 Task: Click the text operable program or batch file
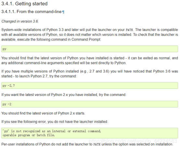coord(29,135)
